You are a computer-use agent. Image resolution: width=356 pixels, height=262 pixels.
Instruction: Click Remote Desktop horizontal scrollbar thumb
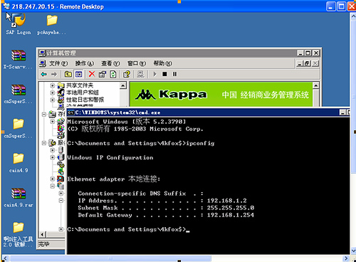point(110,258)
